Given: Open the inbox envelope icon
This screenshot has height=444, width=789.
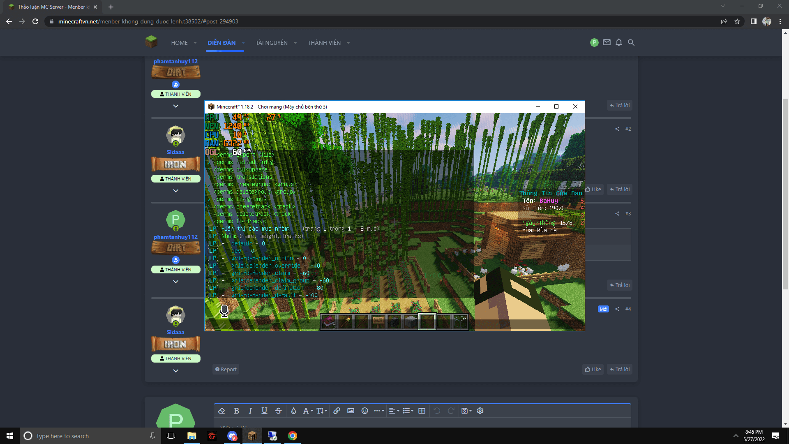Looking at the screenshot, I should point(607,42).
